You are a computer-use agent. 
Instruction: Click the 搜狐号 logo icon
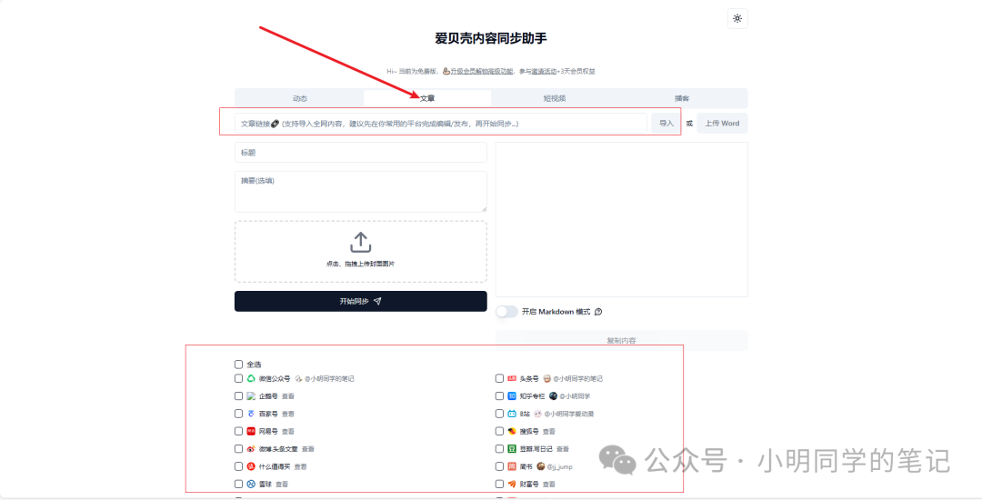click(512, 431)
